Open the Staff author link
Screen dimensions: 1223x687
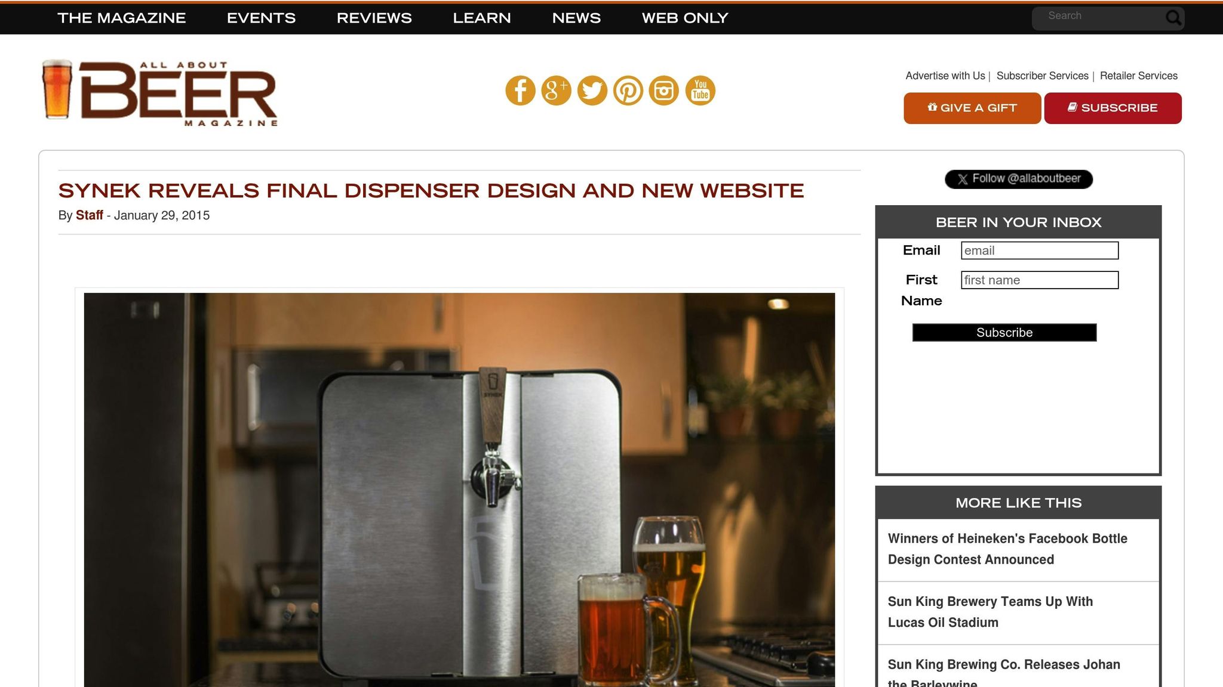pos(90,215)
